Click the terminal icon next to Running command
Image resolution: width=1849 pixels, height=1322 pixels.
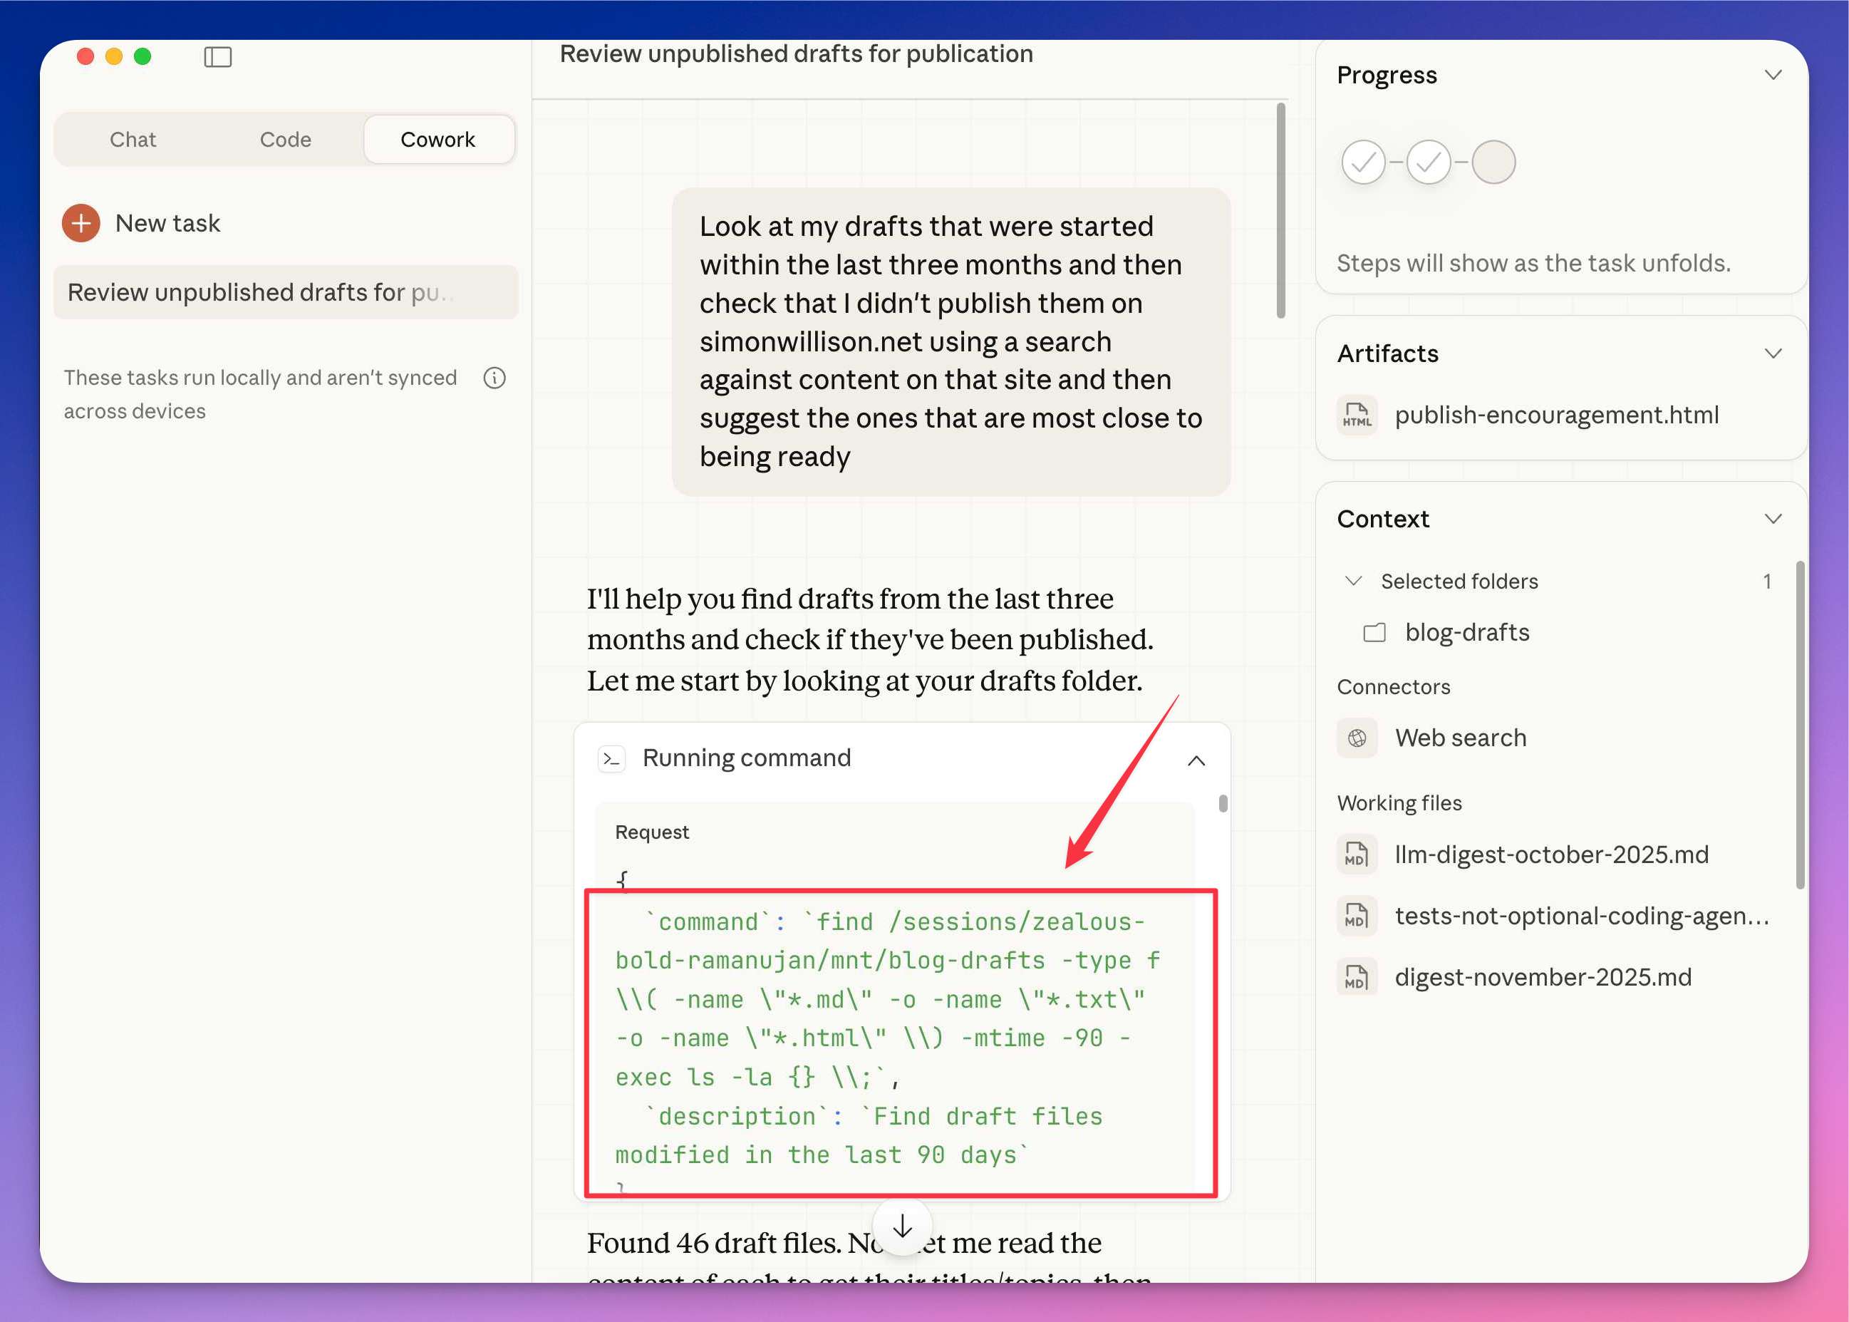[x=611, y=759]
